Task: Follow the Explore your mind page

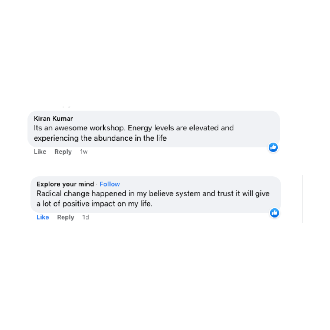Action: (110, 184)
